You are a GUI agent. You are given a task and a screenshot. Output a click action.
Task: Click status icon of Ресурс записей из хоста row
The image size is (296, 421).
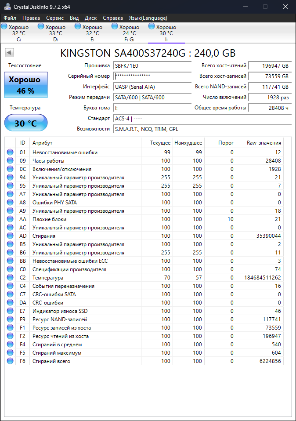[x=10, y=327]
